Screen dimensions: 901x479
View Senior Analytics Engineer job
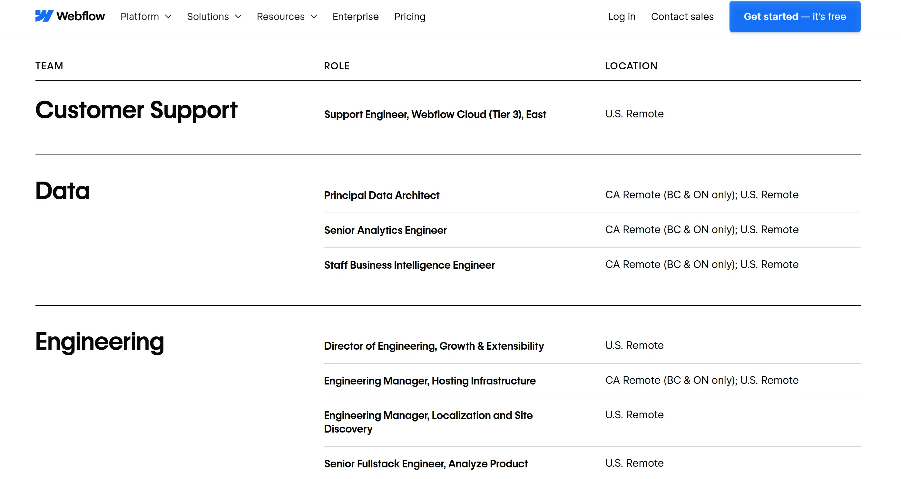pyautogui.click(x=385, y=230)
